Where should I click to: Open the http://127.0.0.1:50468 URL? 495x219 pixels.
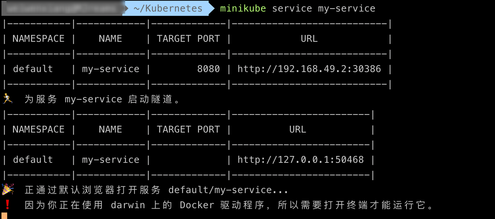[300, 160]
